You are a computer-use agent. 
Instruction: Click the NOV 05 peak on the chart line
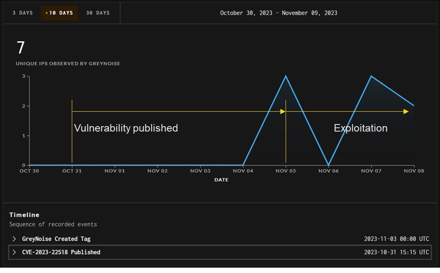[286, 76]
